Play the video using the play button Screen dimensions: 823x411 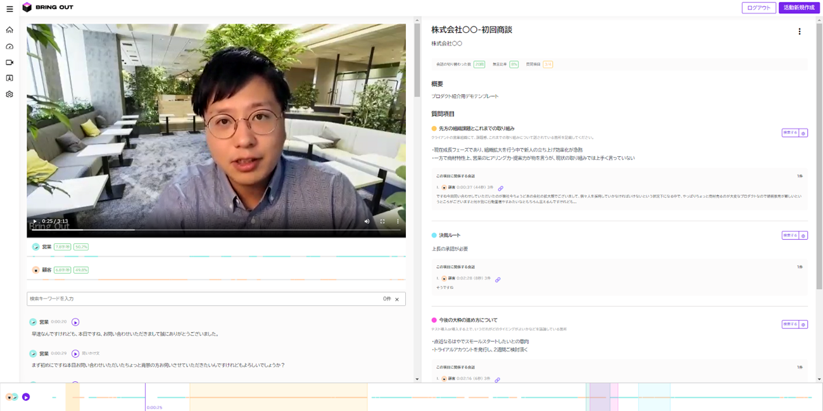(x=35, y=221)
